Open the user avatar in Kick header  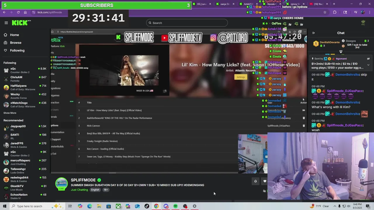(x=363, y=23)
